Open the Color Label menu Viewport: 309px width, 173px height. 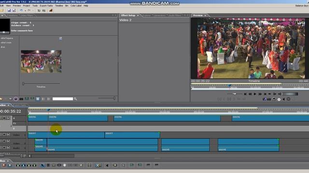[x=76, y=6]
